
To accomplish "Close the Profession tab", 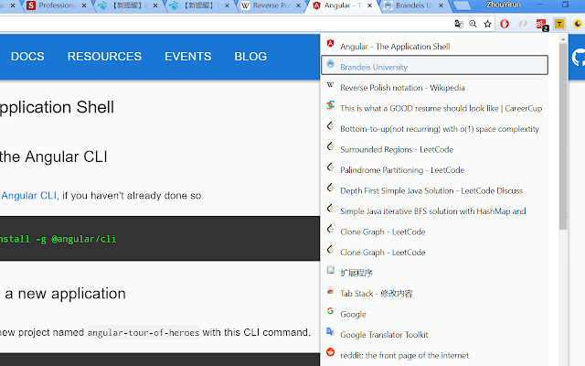I will click(x=84, y=5).
